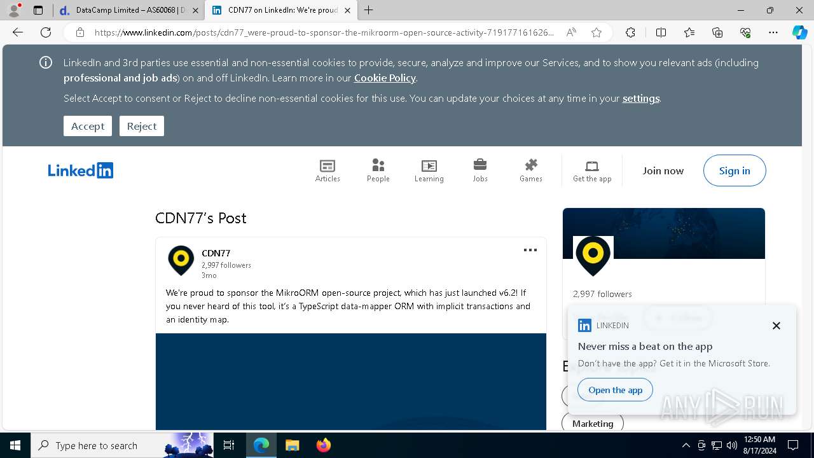Close the DataCamp Limited tab
Viewport: 814px width, 458px height.
[x=196, y=10]
